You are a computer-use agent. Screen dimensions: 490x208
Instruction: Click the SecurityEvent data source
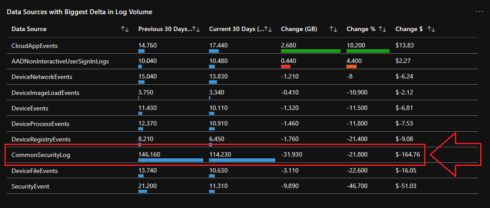30,186
